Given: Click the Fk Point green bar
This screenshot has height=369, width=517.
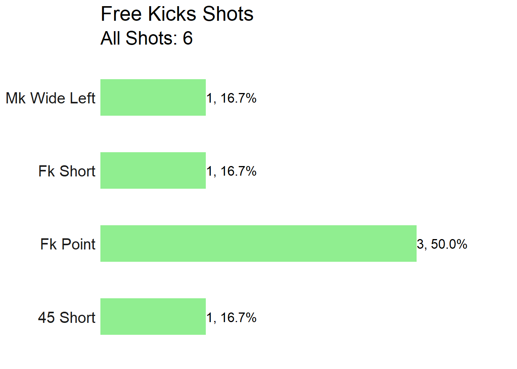Looking at the screenshot, I should (258, 243).
